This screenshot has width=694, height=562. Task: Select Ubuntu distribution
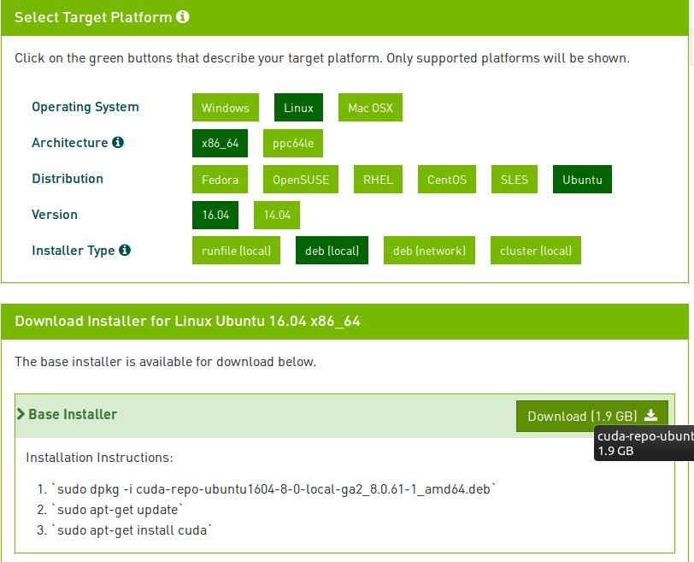click(582, 180)
